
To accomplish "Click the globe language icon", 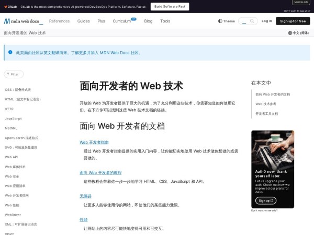I will coord(290,33).
